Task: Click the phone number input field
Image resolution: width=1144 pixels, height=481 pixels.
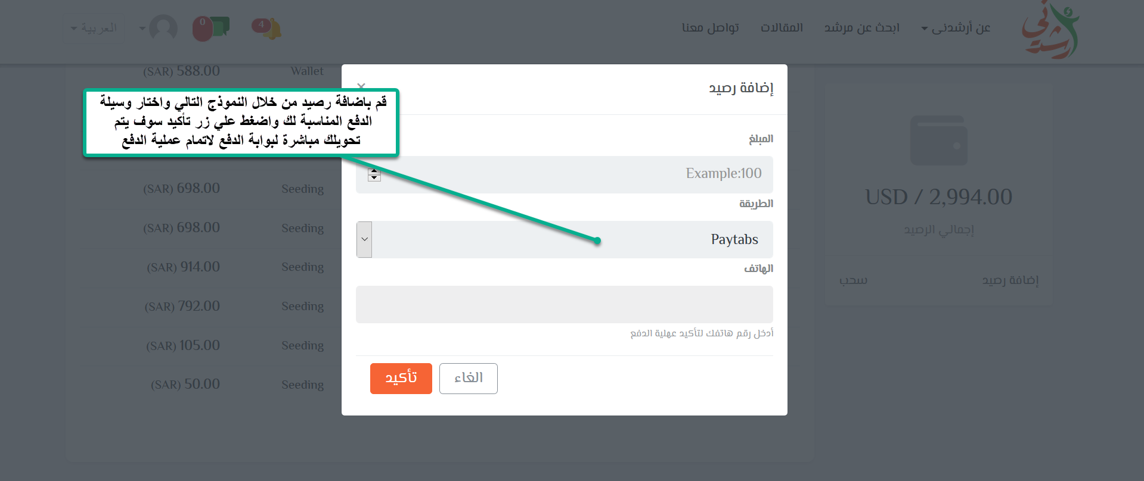Action: [x=564, y=304]
